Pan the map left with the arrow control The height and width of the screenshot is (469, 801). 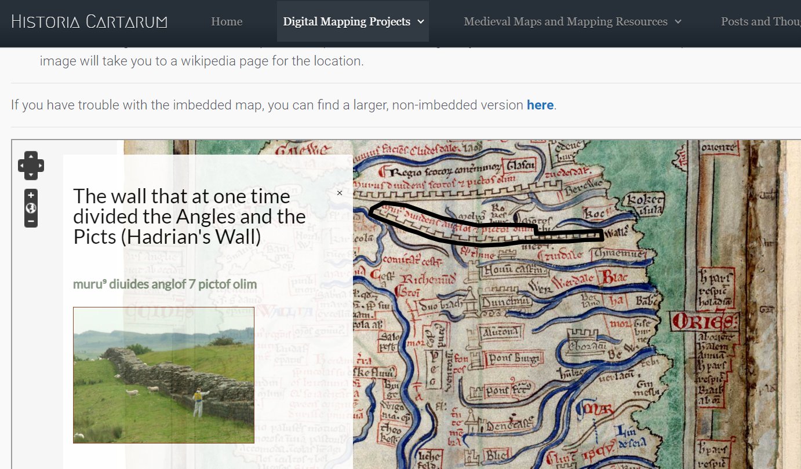click(22, 166)
